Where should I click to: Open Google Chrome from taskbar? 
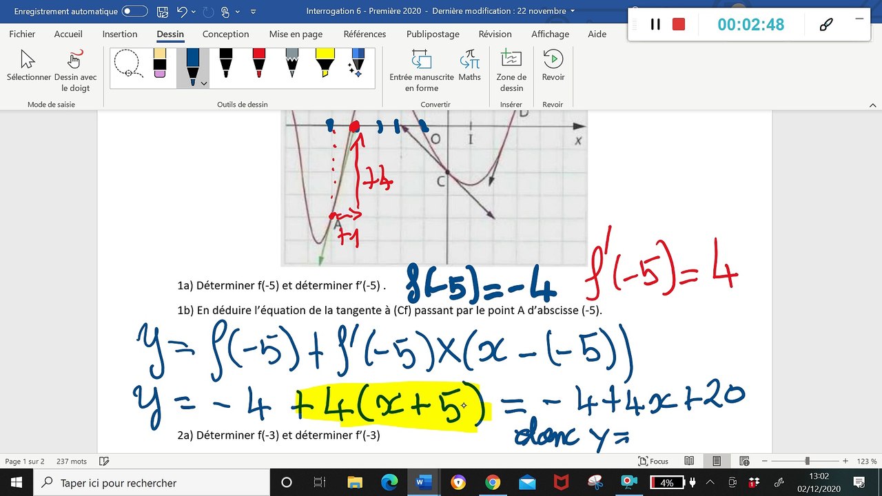click(492, 482)
